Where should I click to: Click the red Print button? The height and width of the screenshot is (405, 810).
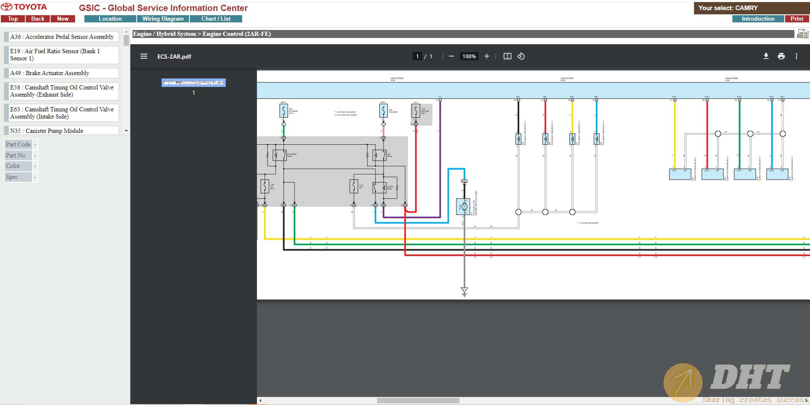(x=796, y=19)
